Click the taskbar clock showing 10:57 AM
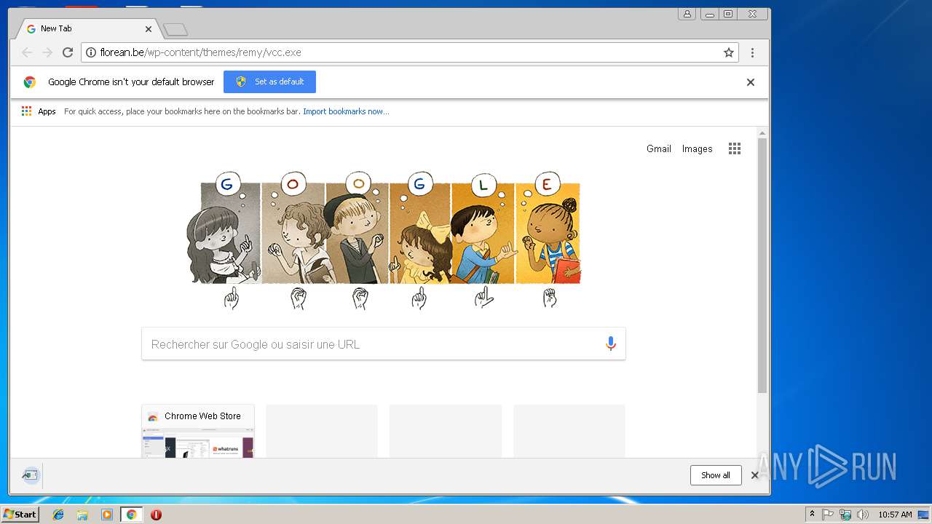Image resolution: width=932 pixels, height=524 pixels. (895, 515)
